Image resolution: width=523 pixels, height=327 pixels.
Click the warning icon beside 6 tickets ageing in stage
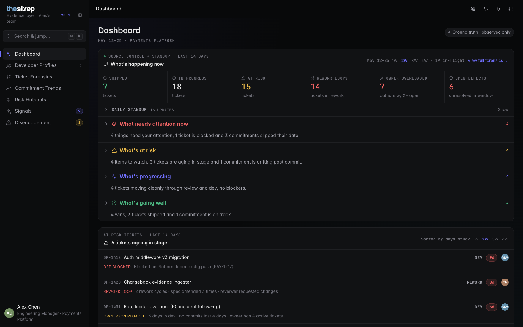click(106, 243)
